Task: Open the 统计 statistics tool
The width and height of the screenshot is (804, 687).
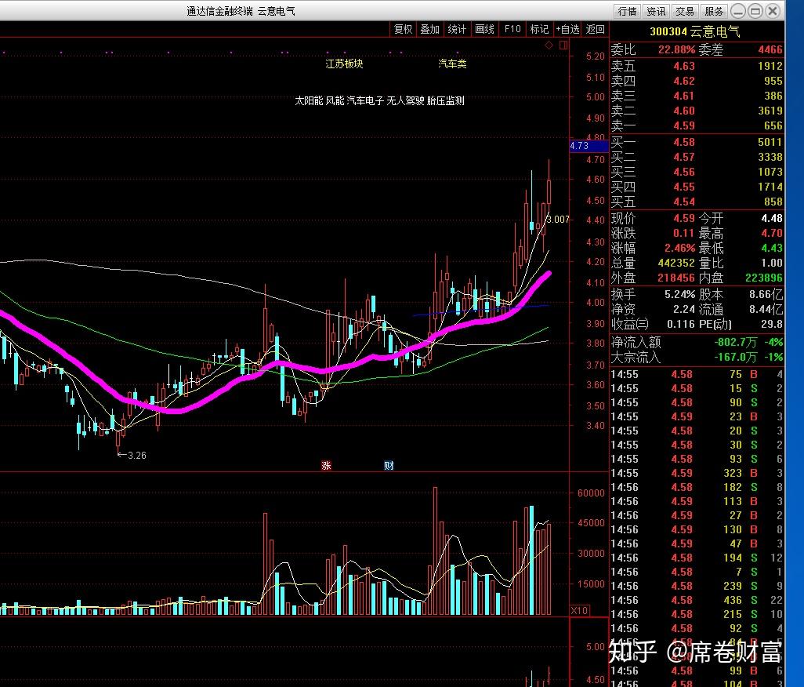Action: 457,29
